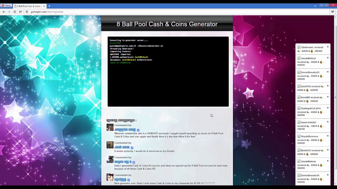This screenshot has height=189, width=337.
Task: Close the 8 Ball Pool browser tab
Action: coord(44,6)
